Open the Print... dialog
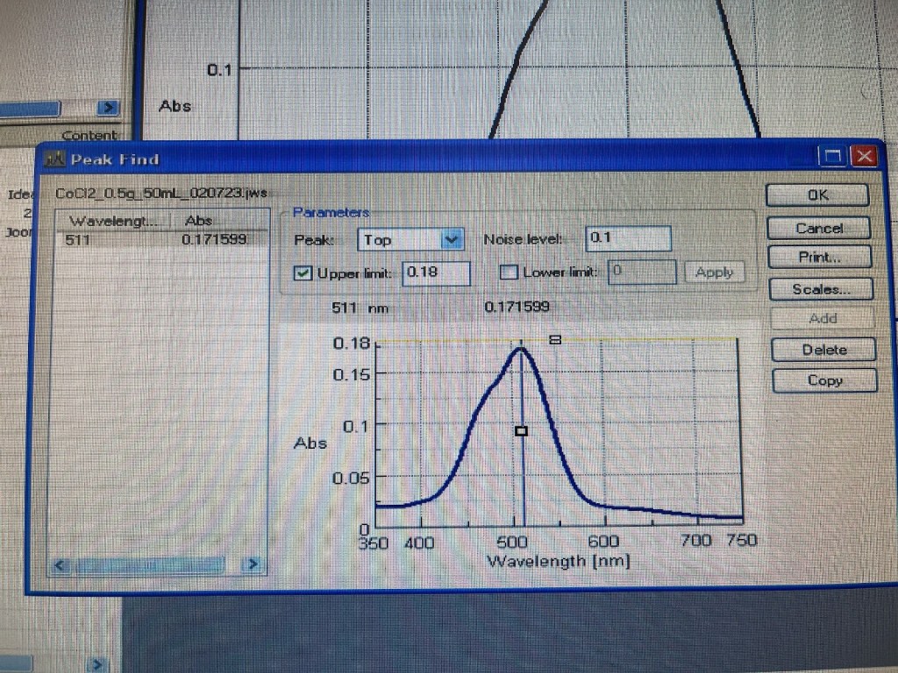Screen dimensions: 898x673 pos(819,258)
